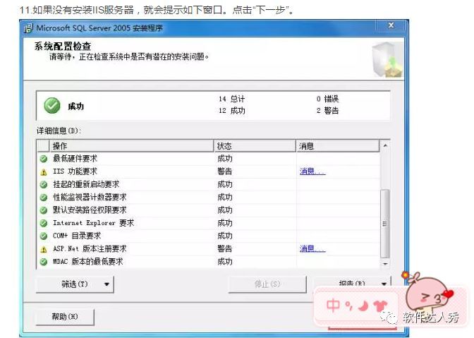Image resolution: width=474 pixels, height=338 pixels.
Task: Click the 操作 column header
Action: tap(131, 146)
